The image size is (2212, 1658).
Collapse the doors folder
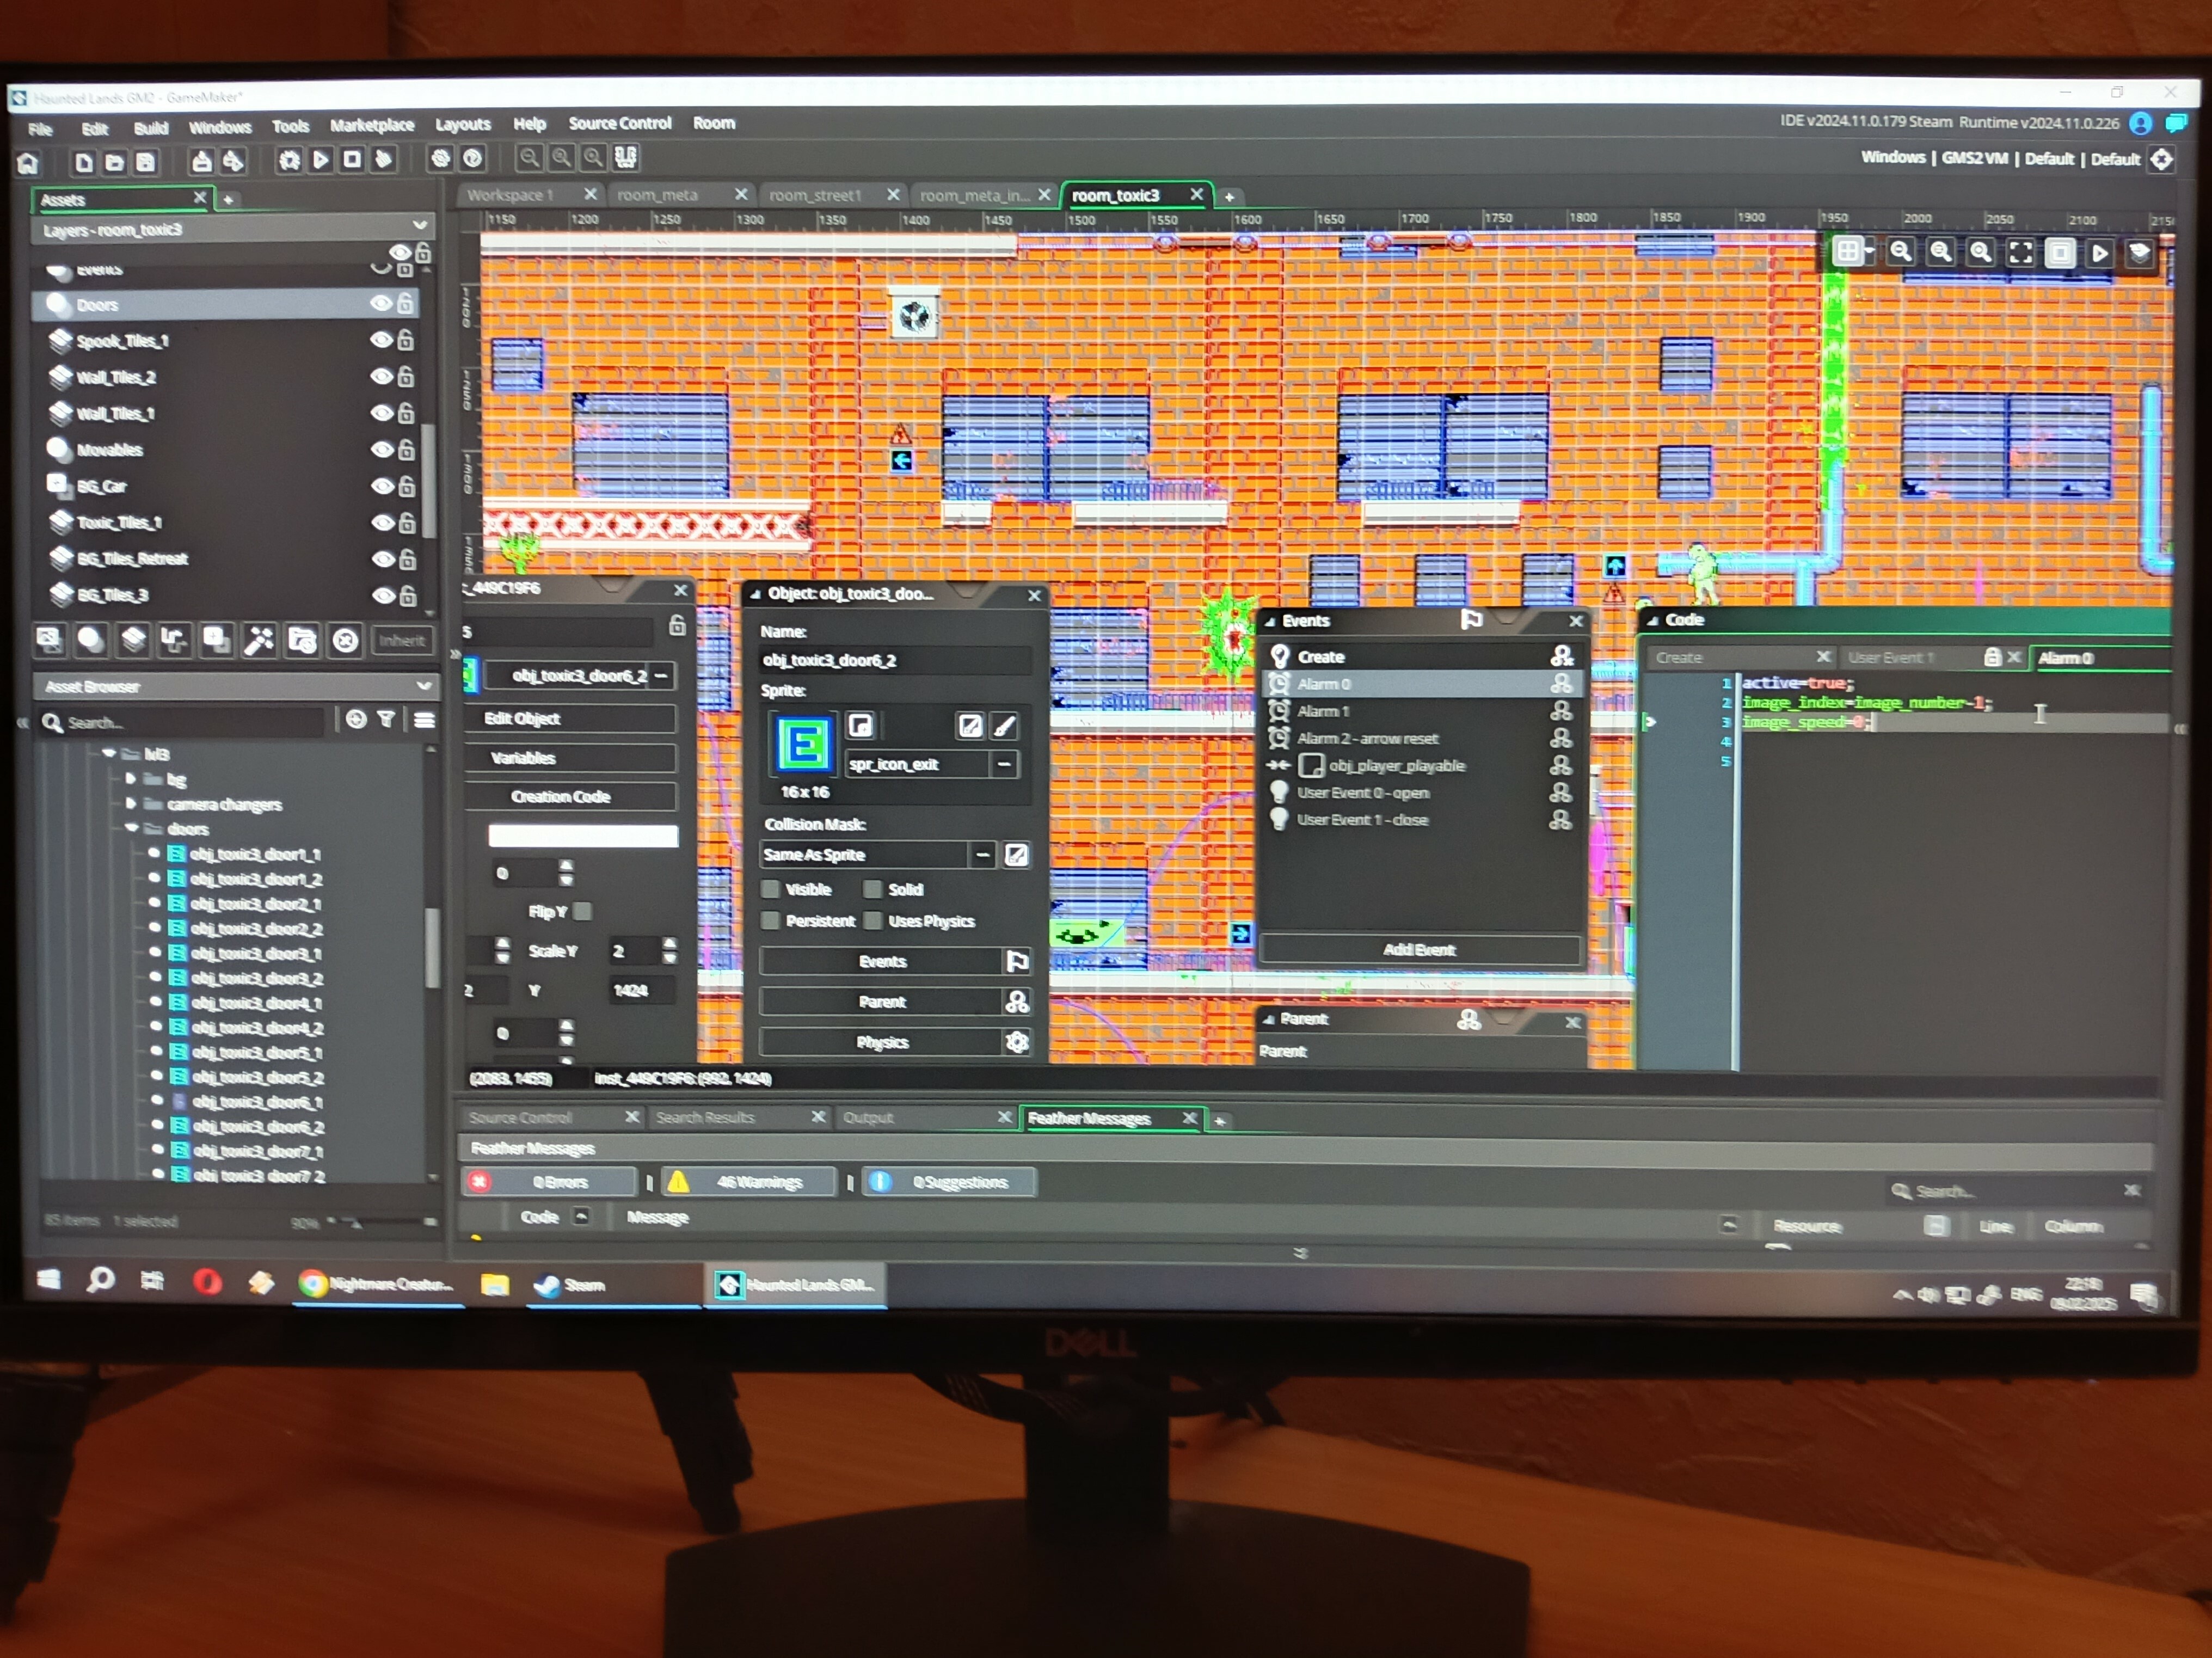tap(131, 828)
